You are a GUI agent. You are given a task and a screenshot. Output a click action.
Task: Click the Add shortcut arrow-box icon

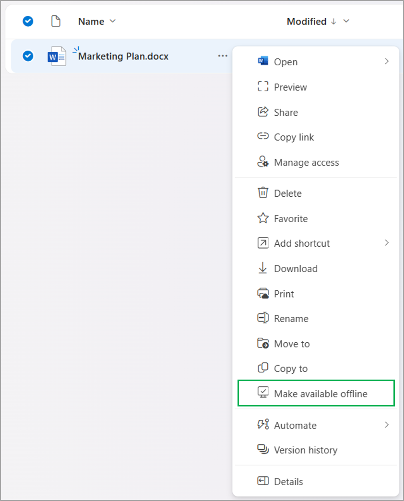(263, 243)
